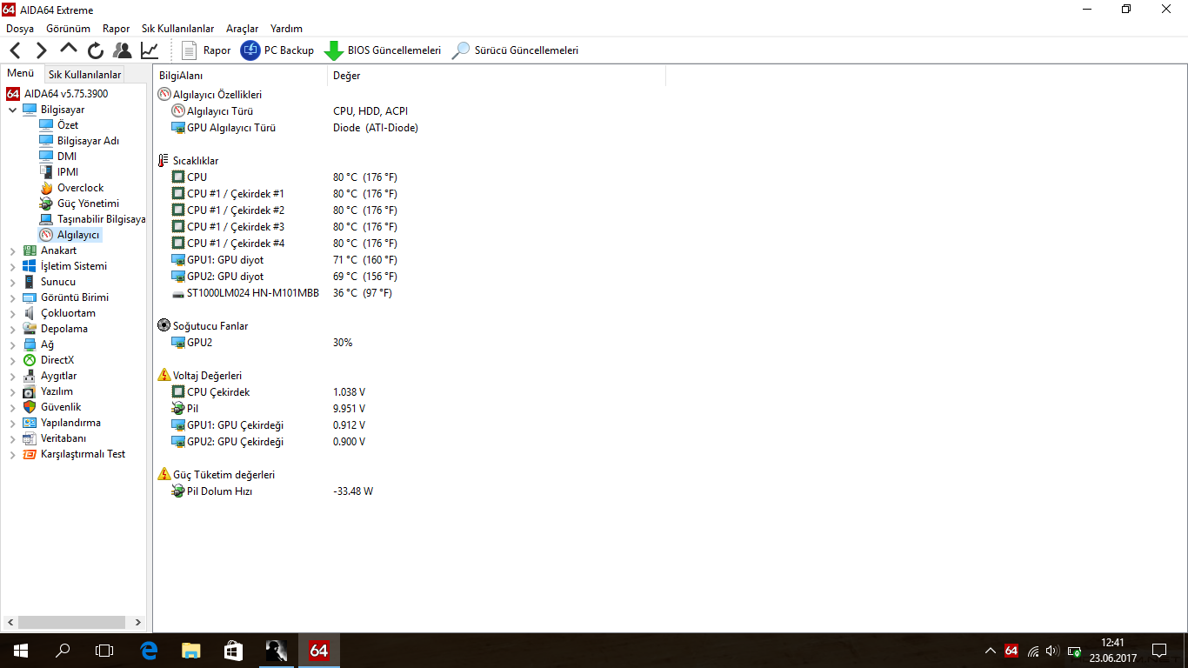
Task: Launch Microsoft Edge from the taskbar
Action: (x=149, y=651)
